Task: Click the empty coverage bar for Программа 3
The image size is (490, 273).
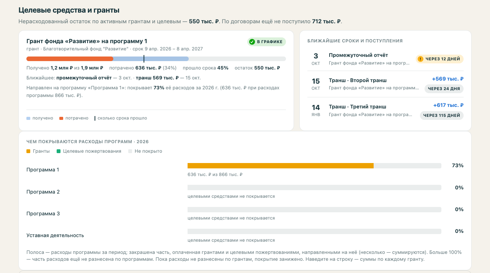Action: pyautogui.click(x=314, y=209)
